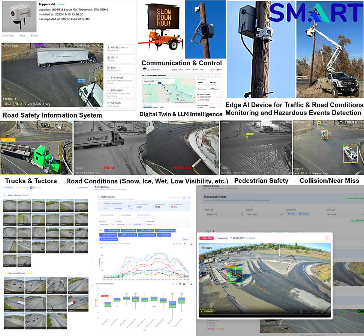This screenshot has height=336, width=364.
Task: Toggle site LARUE ROAD & US97 chip
Action: tap(147, 235)
